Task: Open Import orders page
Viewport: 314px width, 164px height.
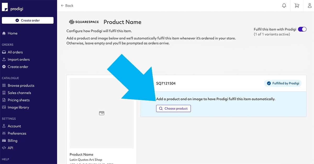Action: pyautogui.click(x=18, y=59)
